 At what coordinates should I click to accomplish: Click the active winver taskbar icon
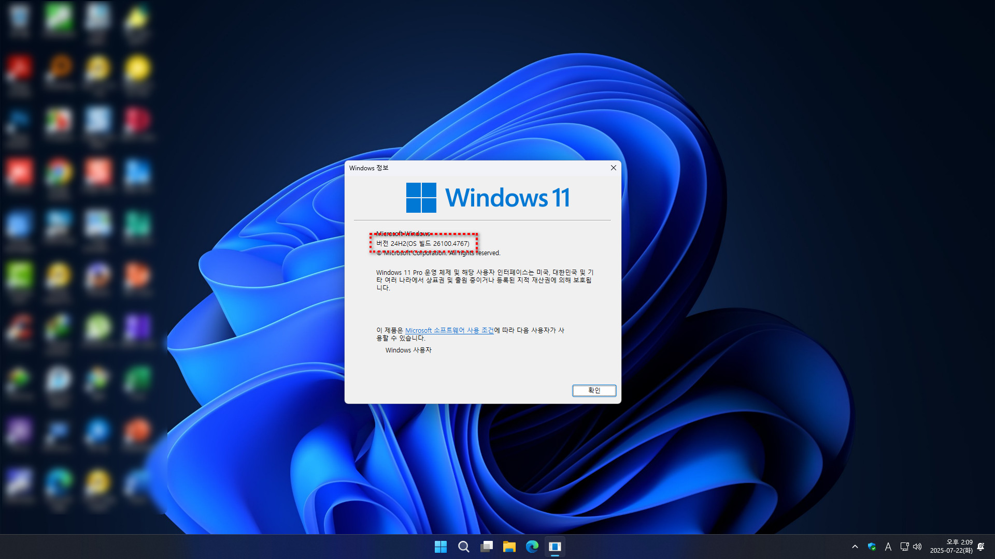pyautogui.click(x=555, y=547)
